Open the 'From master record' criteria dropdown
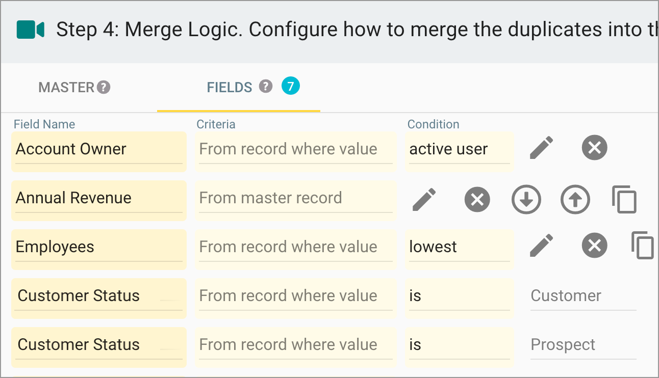659x378 pixels. pyautogui.click(x=296, y=200)
